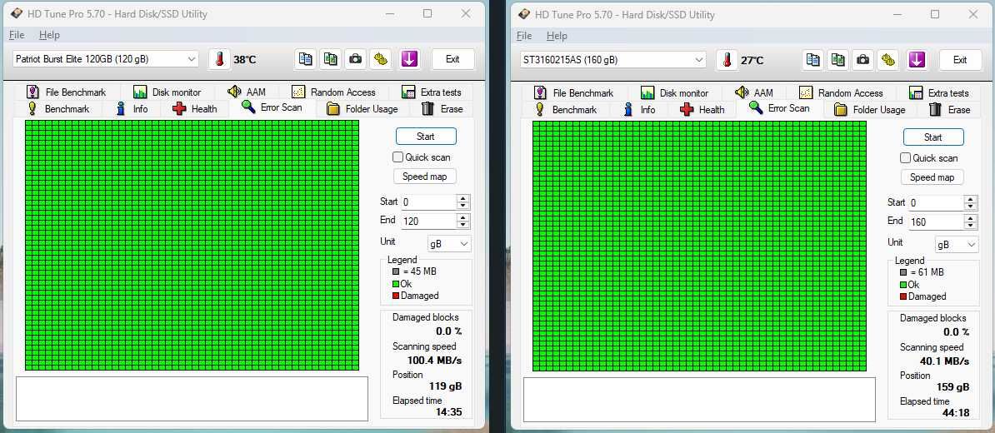Click copy-to-clipboard icon in ST3160215AS window
The image size is (995, 433).
coord(812,60)
